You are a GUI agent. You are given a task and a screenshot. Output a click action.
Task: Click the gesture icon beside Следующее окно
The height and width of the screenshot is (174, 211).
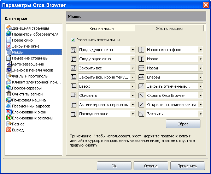pos(74,59)
